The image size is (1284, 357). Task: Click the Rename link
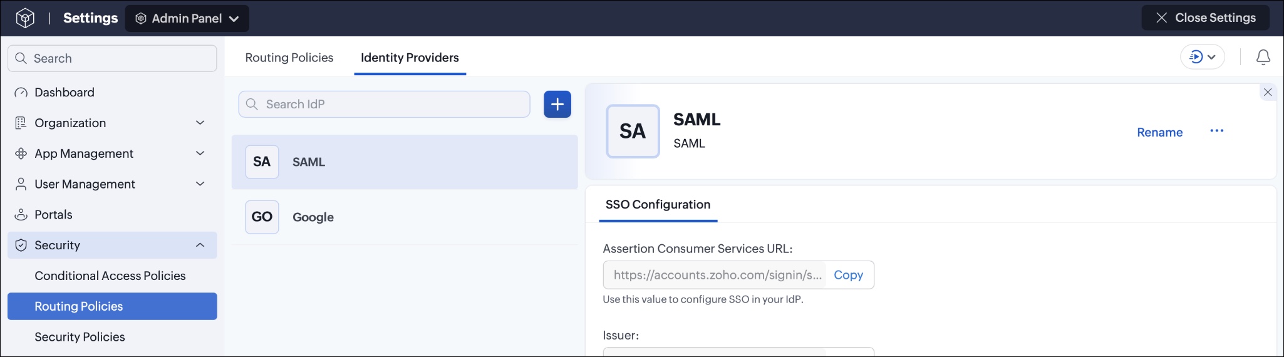1159,132
